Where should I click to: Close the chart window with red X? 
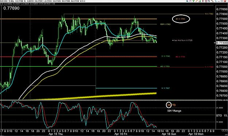tap(225, 1)
